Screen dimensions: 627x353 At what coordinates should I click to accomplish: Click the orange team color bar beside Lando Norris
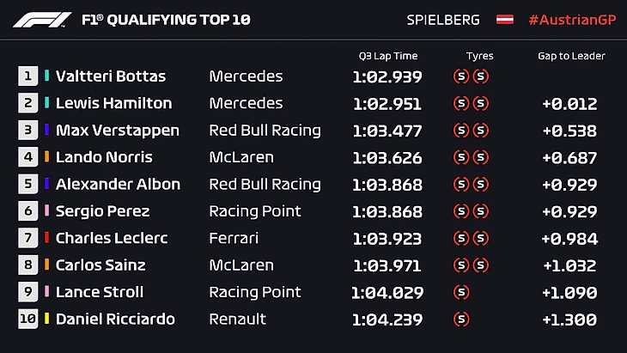point(47,157)
